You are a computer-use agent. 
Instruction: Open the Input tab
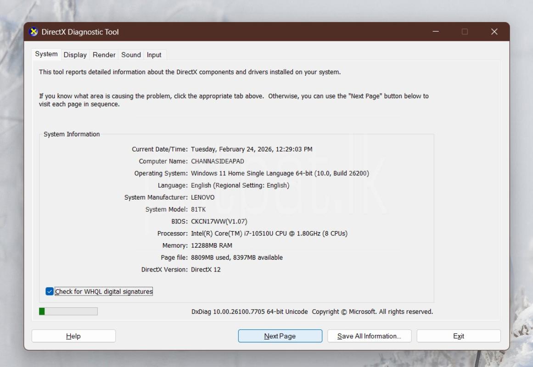click(x=154, y=55)
